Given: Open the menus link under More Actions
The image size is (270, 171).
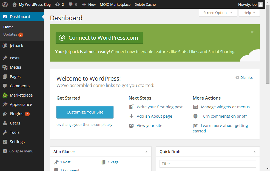Looking at the screenshot, I should pyautogui.click(x=243, y=107).
